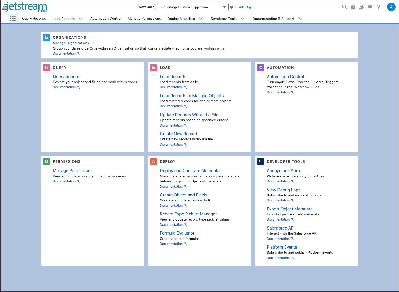399x292 pixels.
Task: Open the search magnifier icon in header
Action: tap(344, 7)
